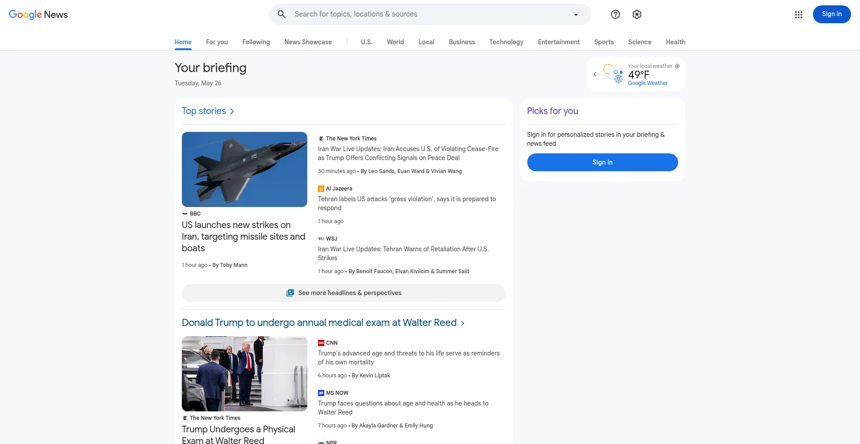The image size is (860, 444).
Task: Click the Al Jazeera source icon
Action: coord(321,189)
